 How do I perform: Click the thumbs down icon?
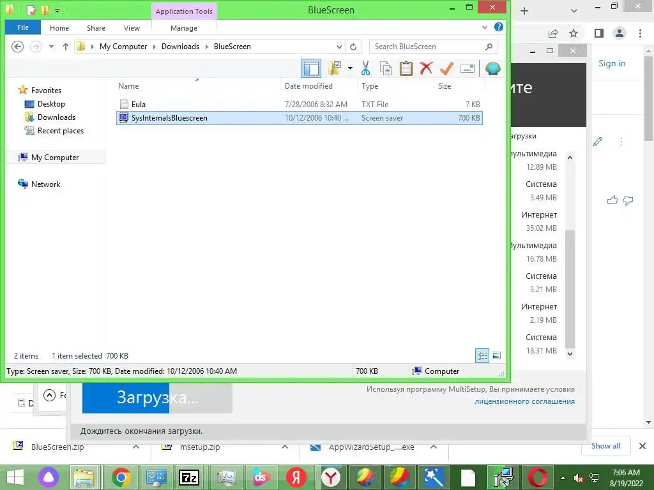628,200
